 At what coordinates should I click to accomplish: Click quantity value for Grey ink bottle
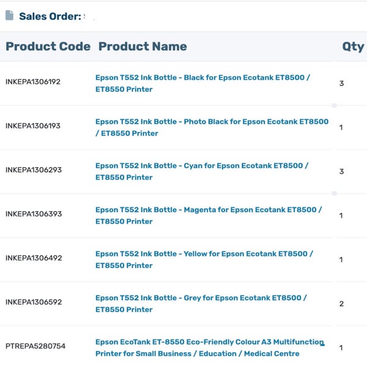point(341,303)
